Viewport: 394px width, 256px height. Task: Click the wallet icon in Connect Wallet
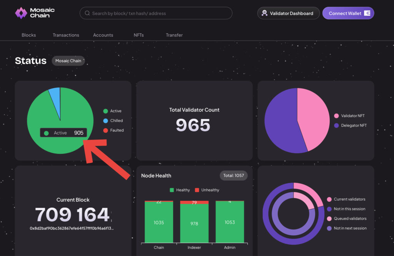[x=367, y=13]
